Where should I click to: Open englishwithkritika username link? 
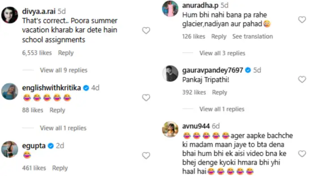(x=51, y=88)
